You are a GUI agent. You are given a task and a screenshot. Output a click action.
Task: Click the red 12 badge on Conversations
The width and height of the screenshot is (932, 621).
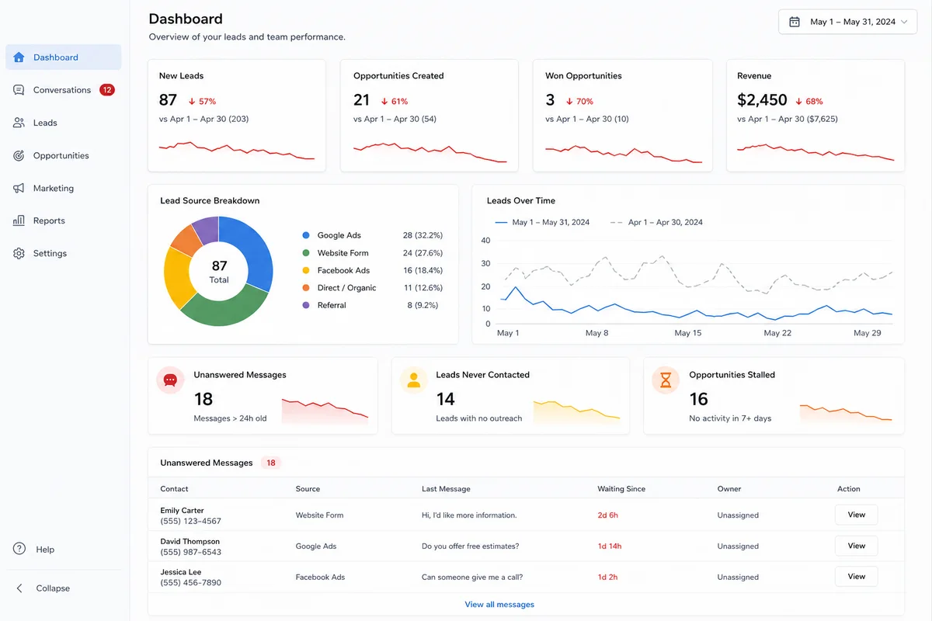[x=107, y=90]
